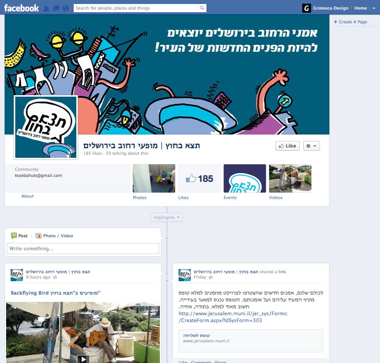Play the Backflying Bird video
Image resolution: width=380 pixels, height=363 pixels.
[x=83, y=359]
